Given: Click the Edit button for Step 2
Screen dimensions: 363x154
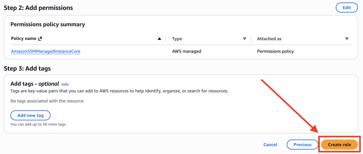Looking at the screenshot, I should pyautogui.click(x=347, y=8).
